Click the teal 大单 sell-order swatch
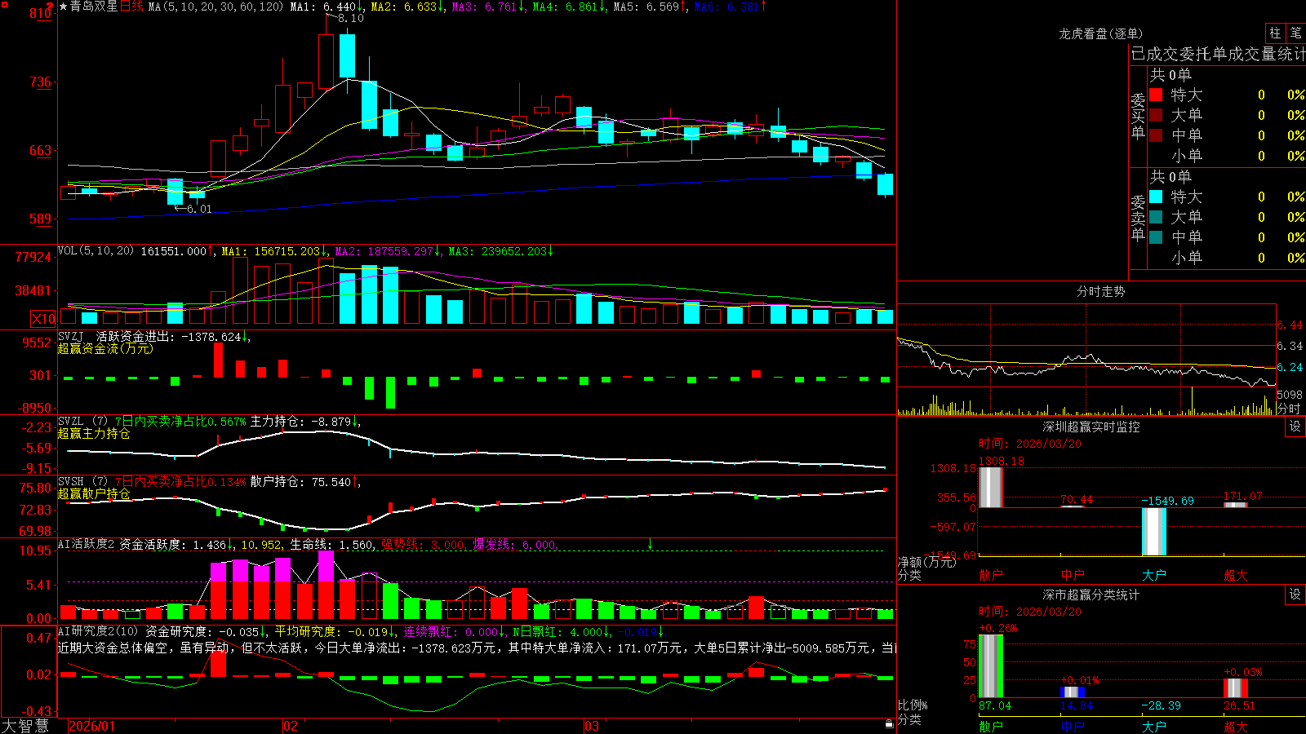Viewport: 1306px width, 734px height. [x=1156, y=217]
